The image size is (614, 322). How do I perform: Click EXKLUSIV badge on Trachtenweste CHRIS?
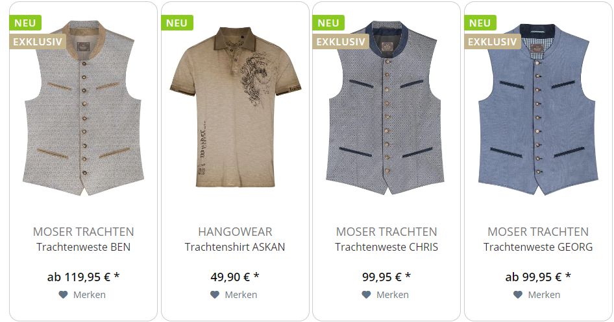[341, 42]
